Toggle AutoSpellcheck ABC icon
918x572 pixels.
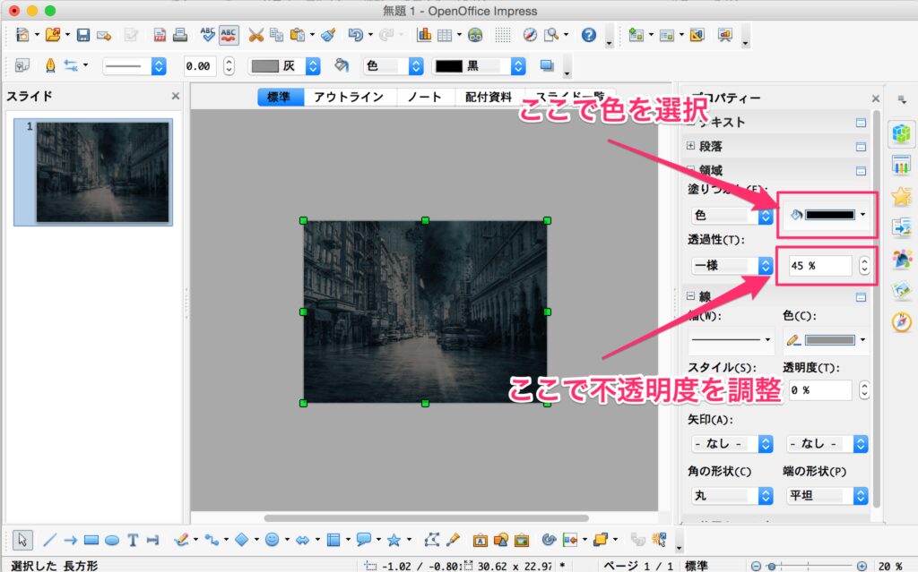tap(229, 36)
